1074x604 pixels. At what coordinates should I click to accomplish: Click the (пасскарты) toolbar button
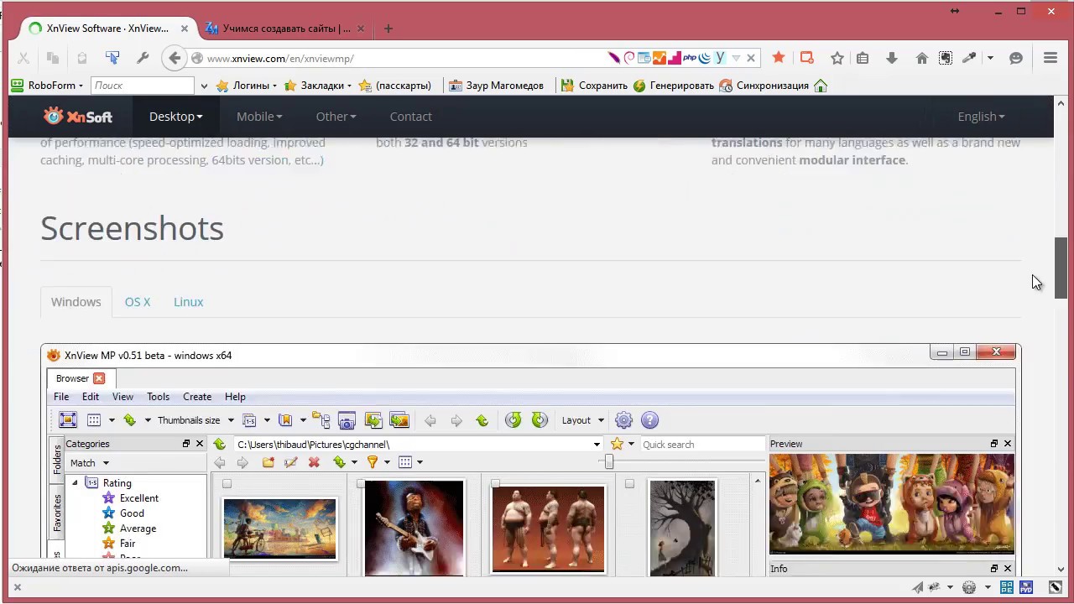(394, 86)
